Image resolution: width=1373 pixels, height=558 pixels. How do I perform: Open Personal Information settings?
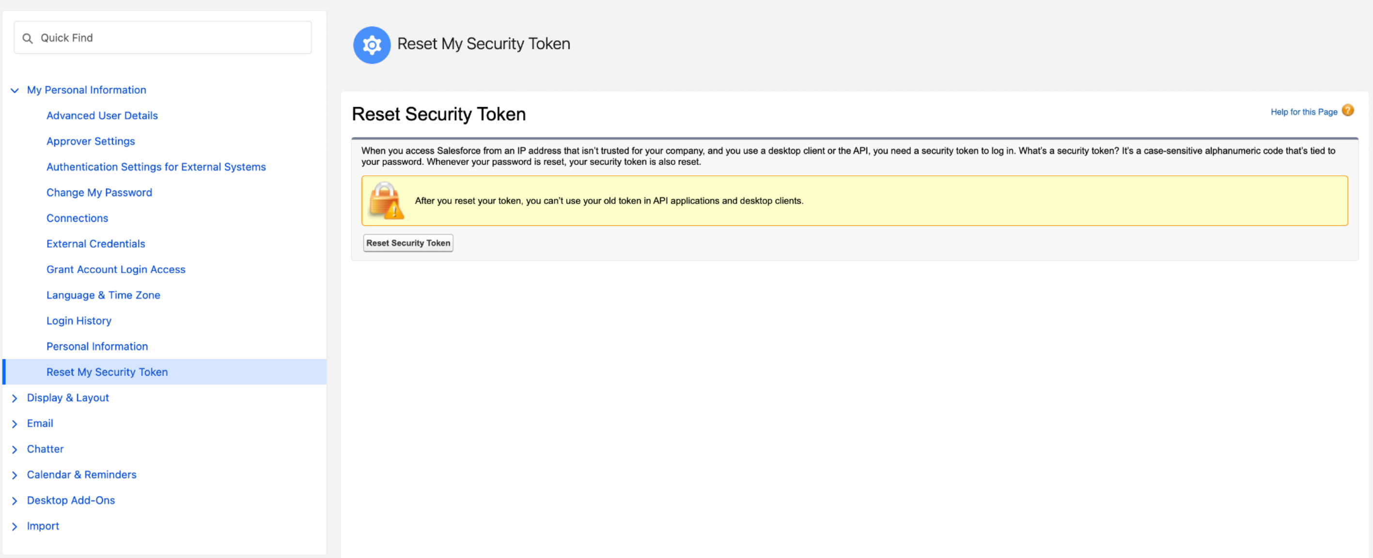pos(97,346)
